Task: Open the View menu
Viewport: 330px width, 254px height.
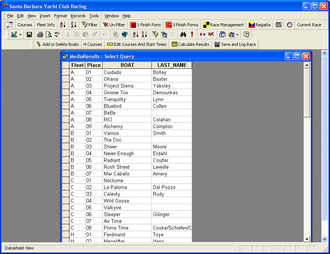Action: click(x=32, y=16)
